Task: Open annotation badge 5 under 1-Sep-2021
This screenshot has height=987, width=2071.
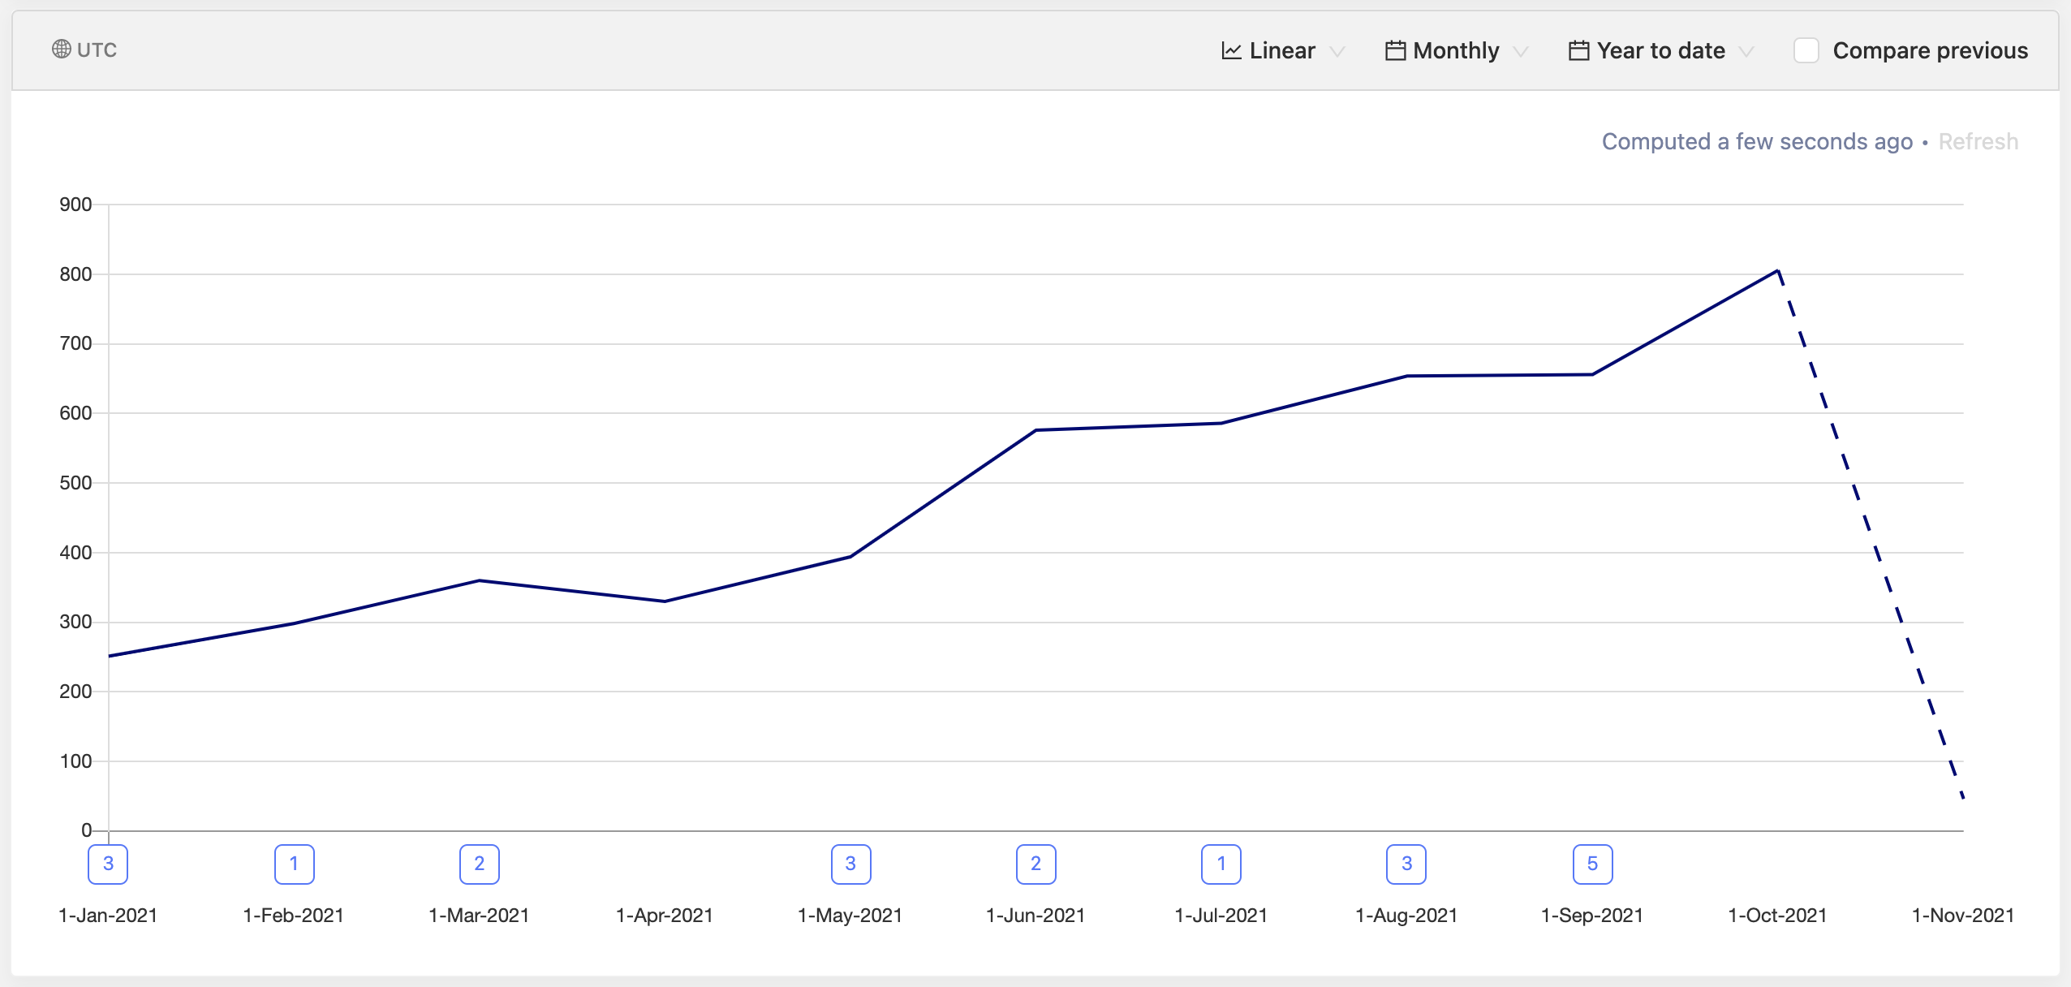Action: click(x=1592, y=864)
